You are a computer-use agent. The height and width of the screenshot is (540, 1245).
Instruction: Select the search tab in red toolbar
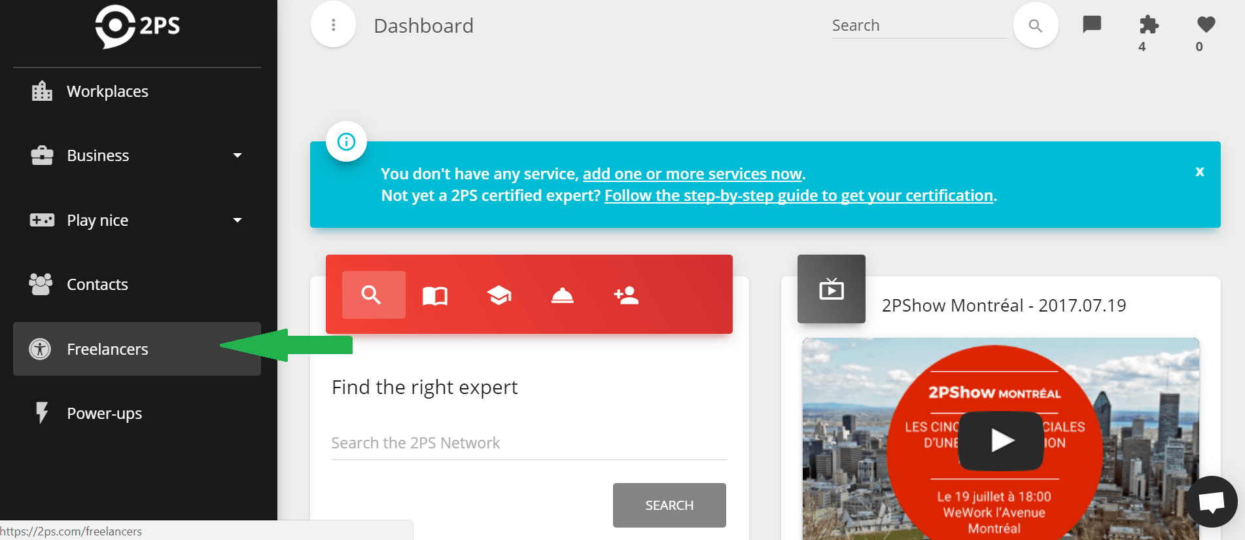(x=374, y=295)
